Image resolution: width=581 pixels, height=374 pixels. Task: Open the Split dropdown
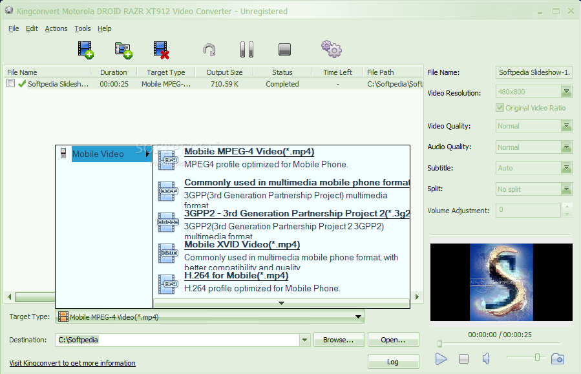coord(567,189)
